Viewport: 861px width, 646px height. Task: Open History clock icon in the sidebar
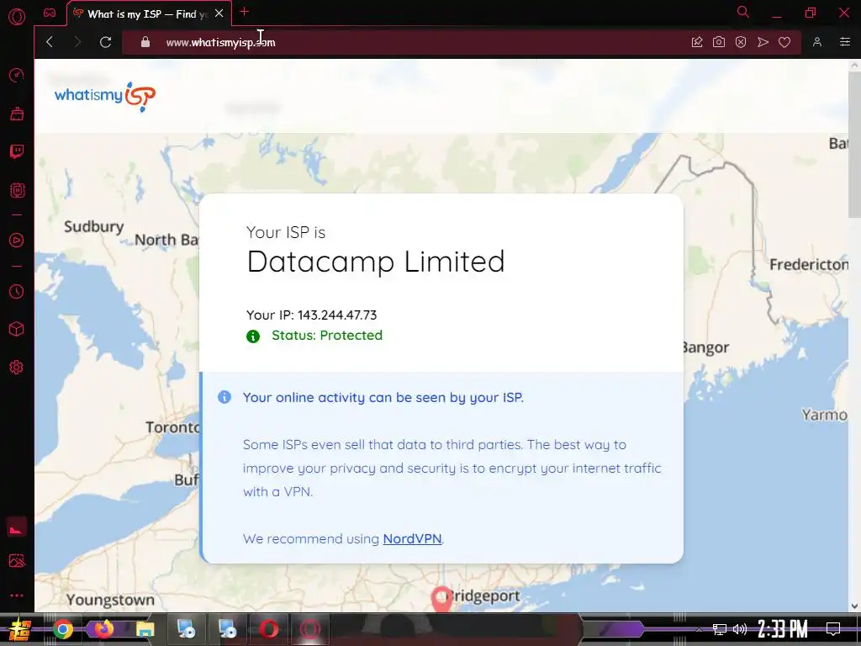pos(17,291)
